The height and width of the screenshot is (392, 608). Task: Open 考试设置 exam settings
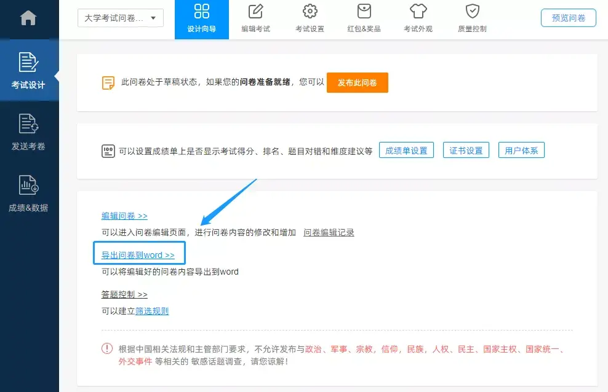coord(310,17)
